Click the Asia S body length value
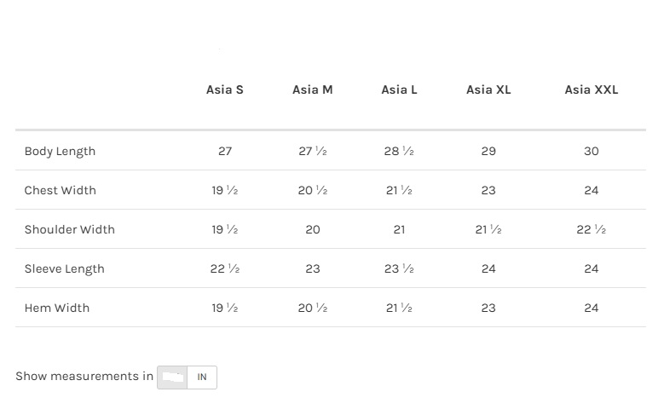The image size is (664, 415). 225,151
